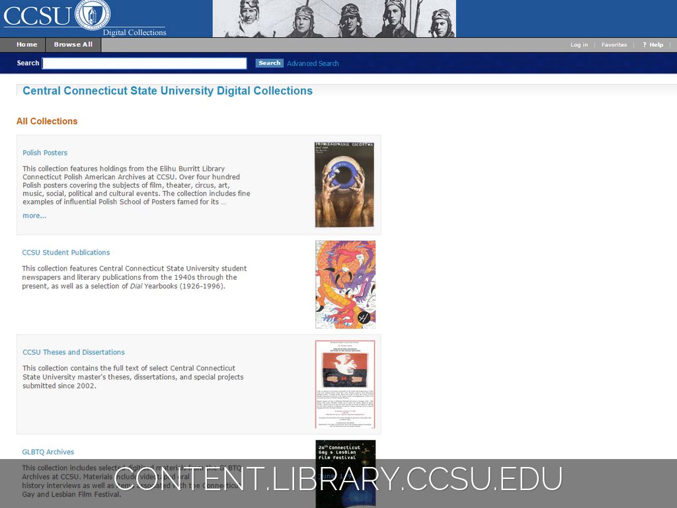Click the aviators banner photo in header
This screenshot has height=508, width=677.
coord(334,19)
